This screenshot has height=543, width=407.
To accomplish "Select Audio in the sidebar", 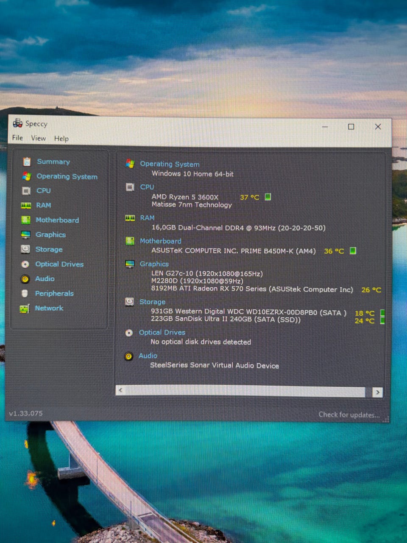I will (45, 279).
